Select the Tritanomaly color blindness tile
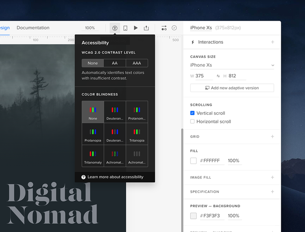The width and height of the screenshot is (305, 232). (93, 156)
